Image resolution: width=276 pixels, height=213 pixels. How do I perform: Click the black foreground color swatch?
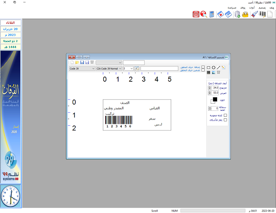coord(215,99)
